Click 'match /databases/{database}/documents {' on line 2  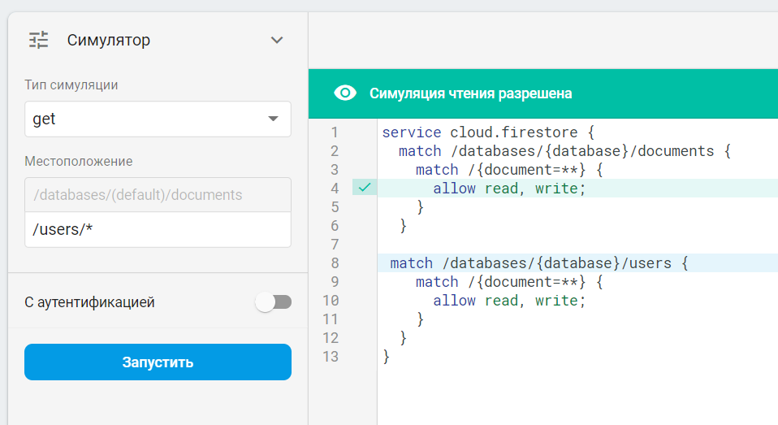coord(565,151)
